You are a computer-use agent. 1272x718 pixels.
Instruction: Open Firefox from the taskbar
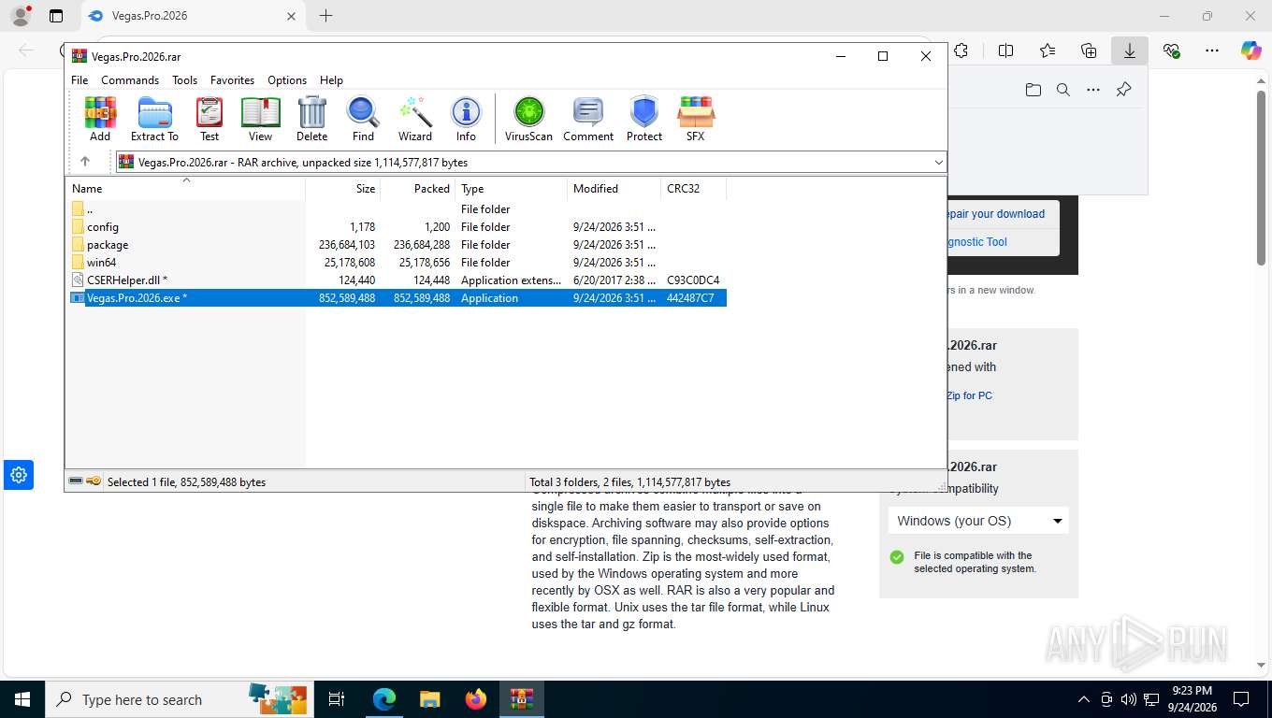tap(476, 699)
